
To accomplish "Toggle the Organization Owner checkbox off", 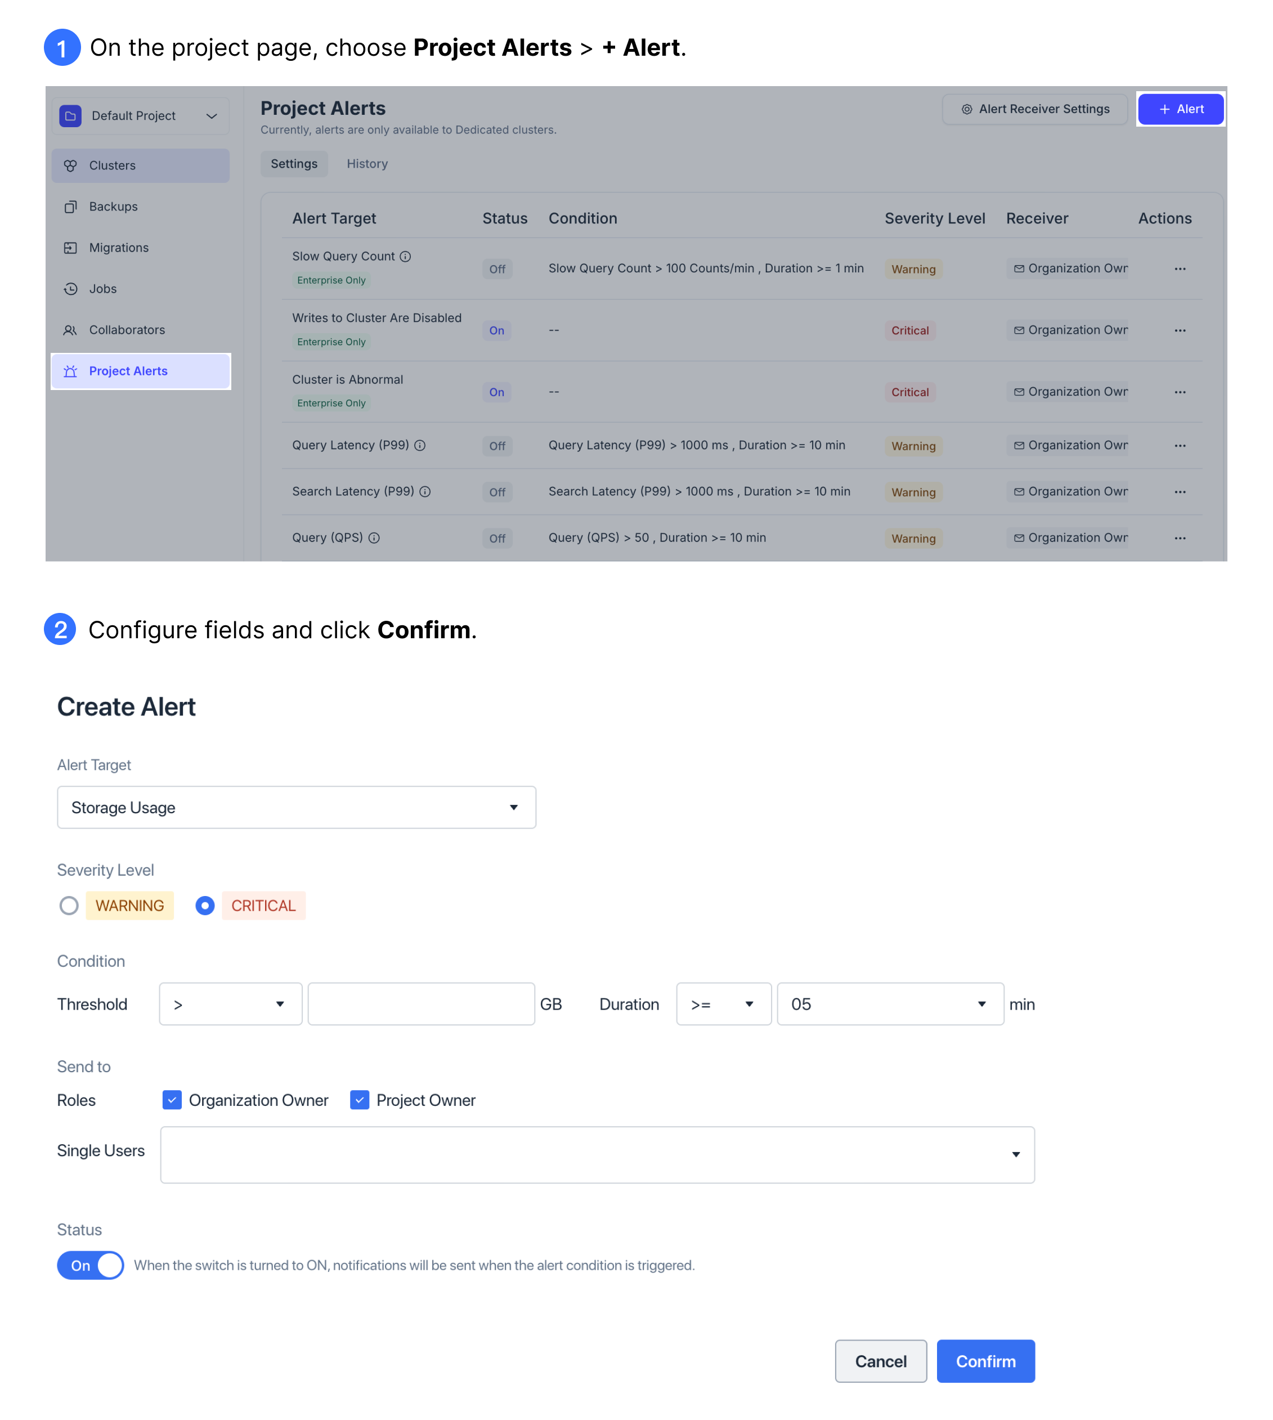I will [x=172, y=1099].
